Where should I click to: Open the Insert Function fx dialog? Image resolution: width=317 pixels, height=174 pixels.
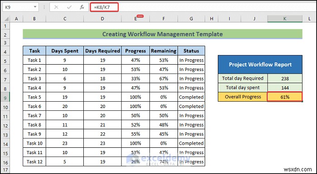pyautogui.click(x=82, y=7)
